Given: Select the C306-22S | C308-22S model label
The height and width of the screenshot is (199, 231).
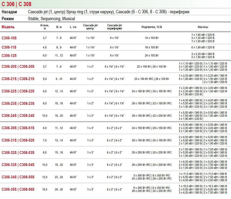Looking at the screenshot, I should pos(18,91).
